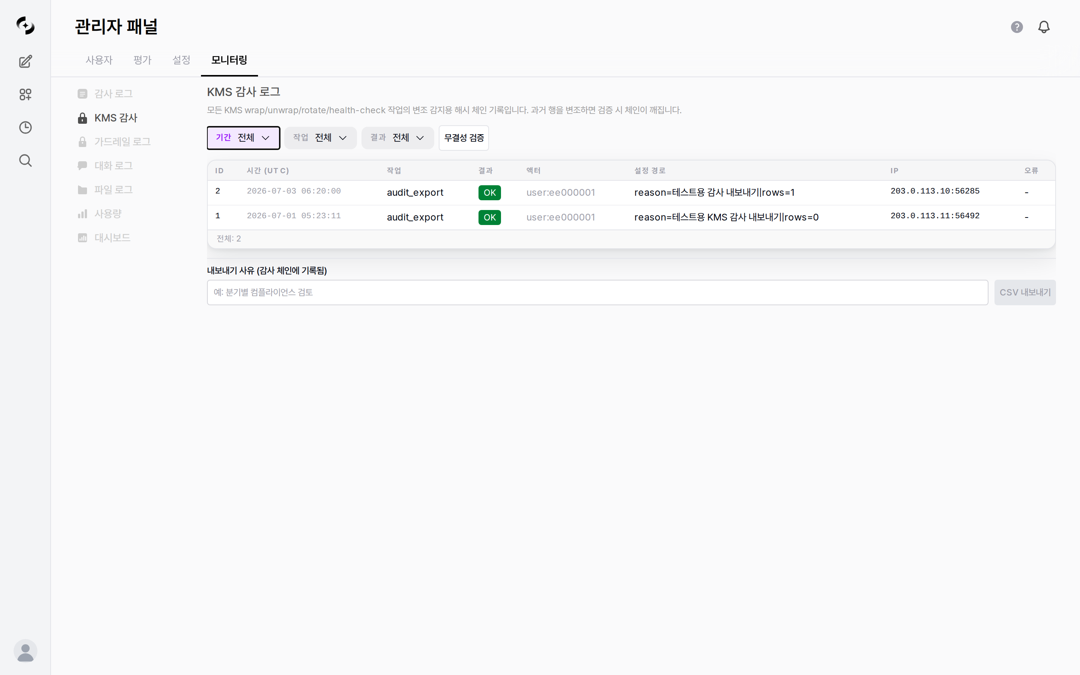Click timestamp 2026-07-01 05:23:11
Viewport: 1080px width, 675px height.
click(x=294, y=216)
